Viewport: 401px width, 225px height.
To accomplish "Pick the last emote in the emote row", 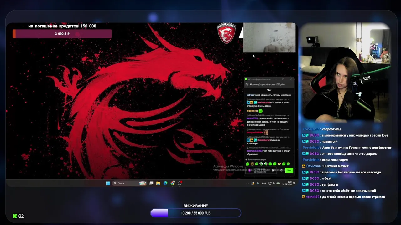I will [x=288, y=164].
